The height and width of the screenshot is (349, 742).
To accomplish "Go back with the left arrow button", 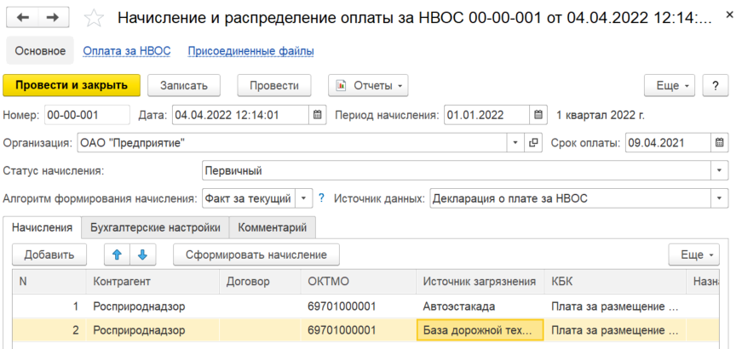I will tap(22, 18).
